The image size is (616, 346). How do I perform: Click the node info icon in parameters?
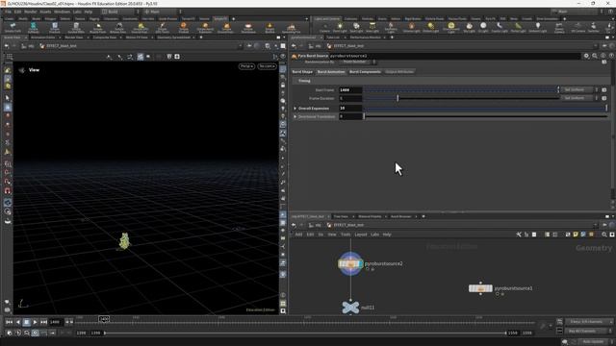[603, 56]
